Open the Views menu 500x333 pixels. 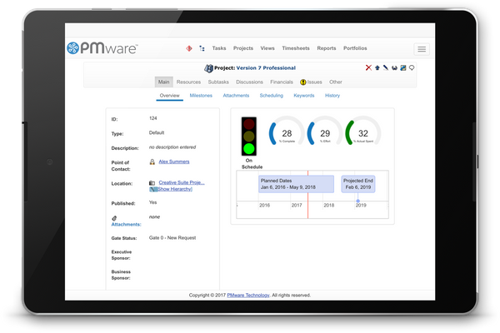pos(267,48)
